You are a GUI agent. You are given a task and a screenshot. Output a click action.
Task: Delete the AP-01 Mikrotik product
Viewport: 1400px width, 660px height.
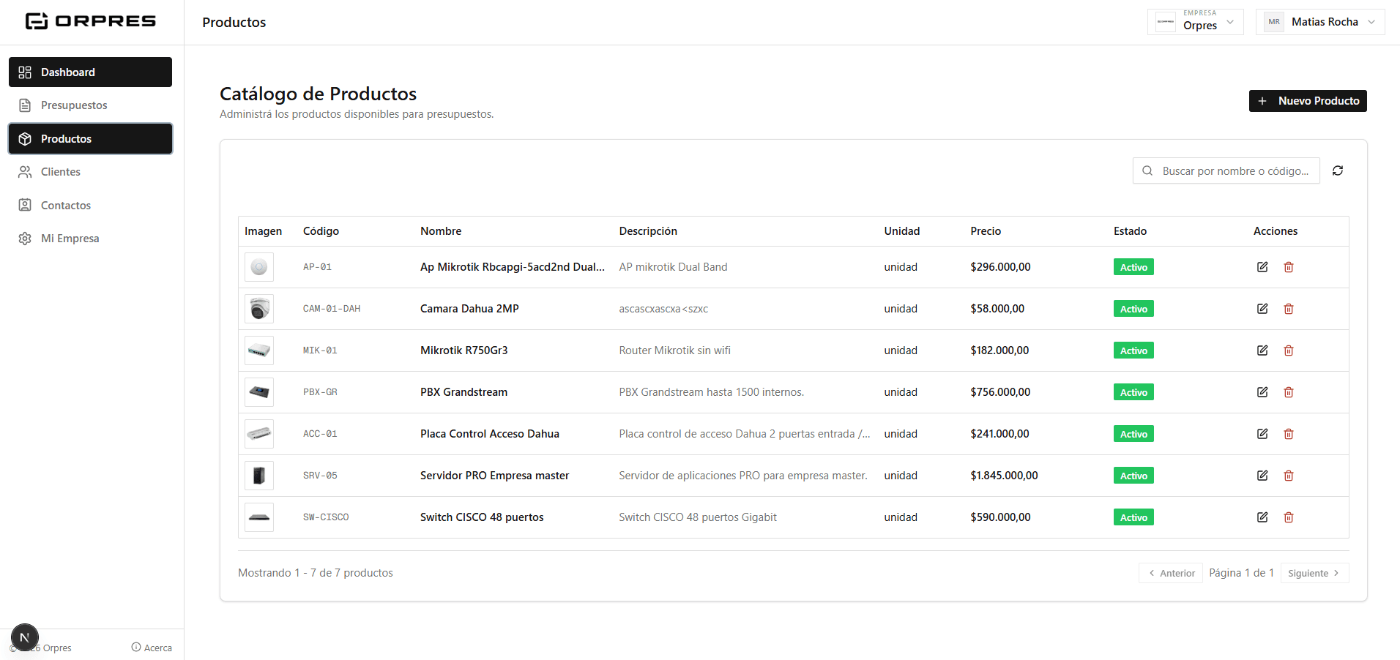point(1289,267)
